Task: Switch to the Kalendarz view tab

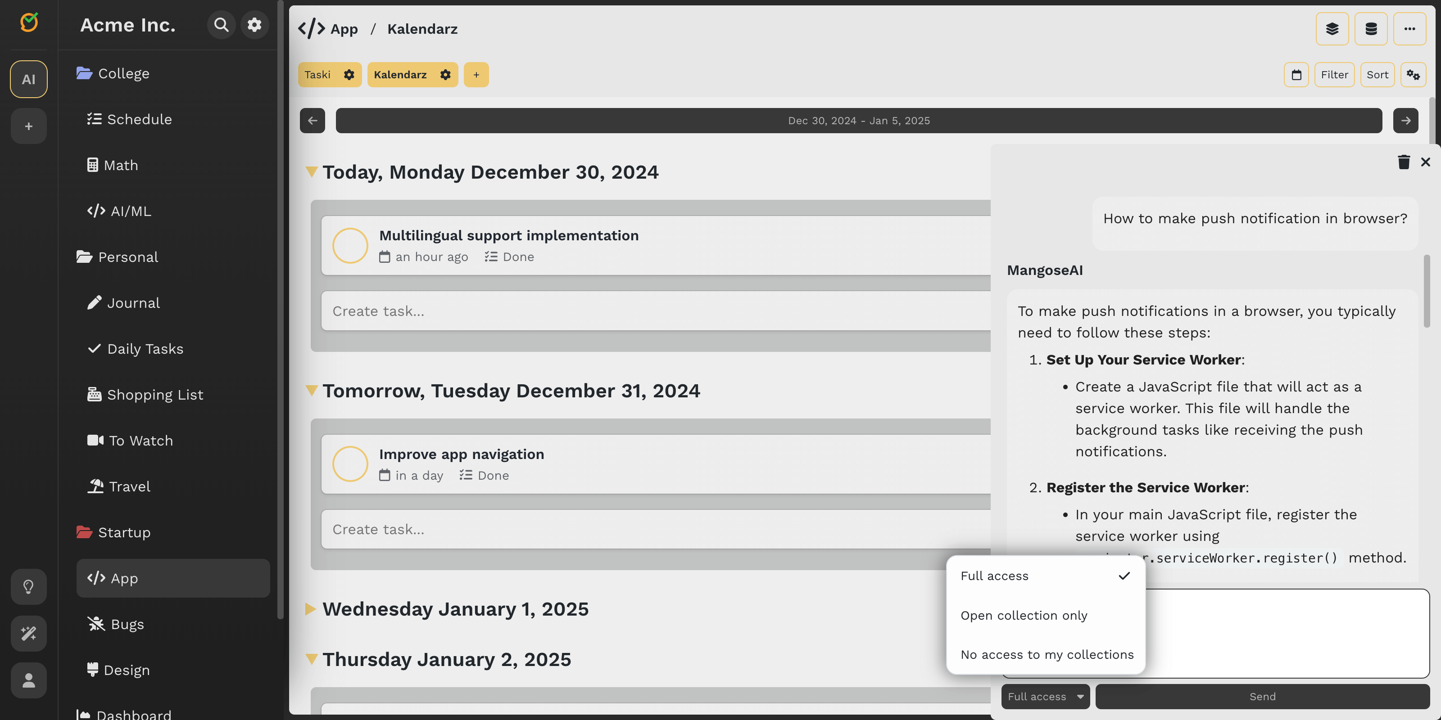Action: tap(400, 74)
